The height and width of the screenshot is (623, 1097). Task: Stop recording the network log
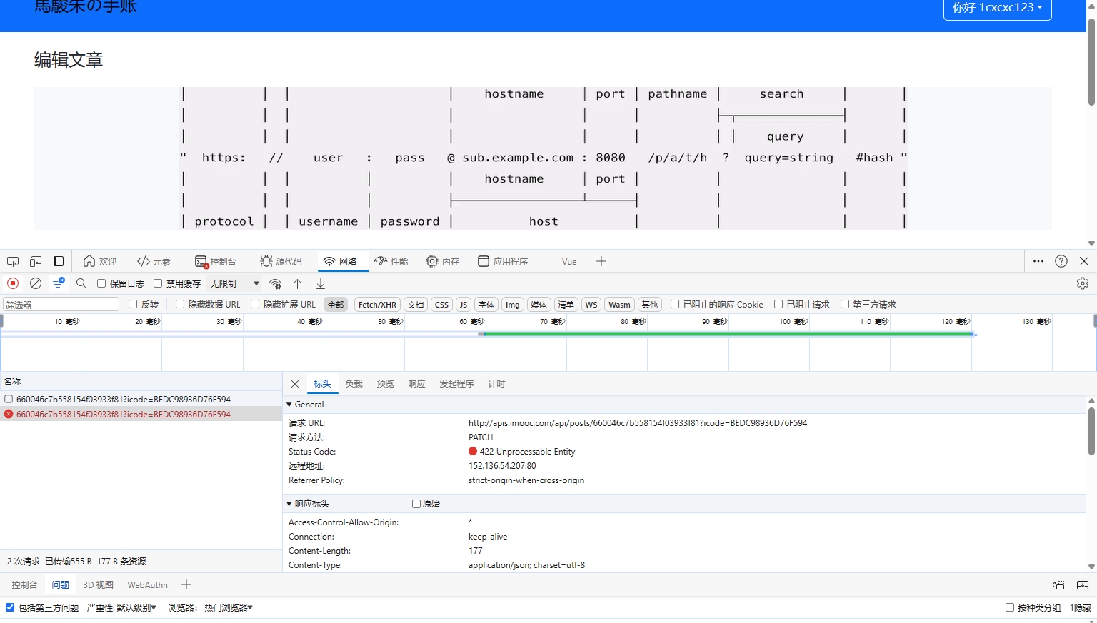pos(13,283)
